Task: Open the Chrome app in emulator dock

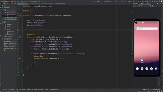Action: [x=152, y=68]
